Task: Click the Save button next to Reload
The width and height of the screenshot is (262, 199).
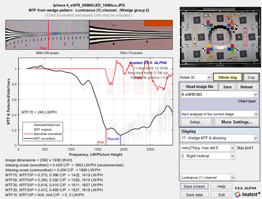Action: 227,87
